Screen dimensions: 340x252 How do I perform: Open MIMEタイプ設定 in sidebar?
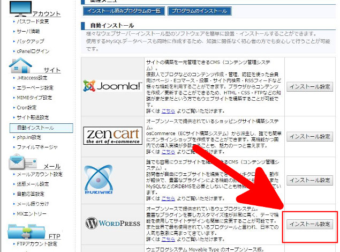[x=34, y=98]
